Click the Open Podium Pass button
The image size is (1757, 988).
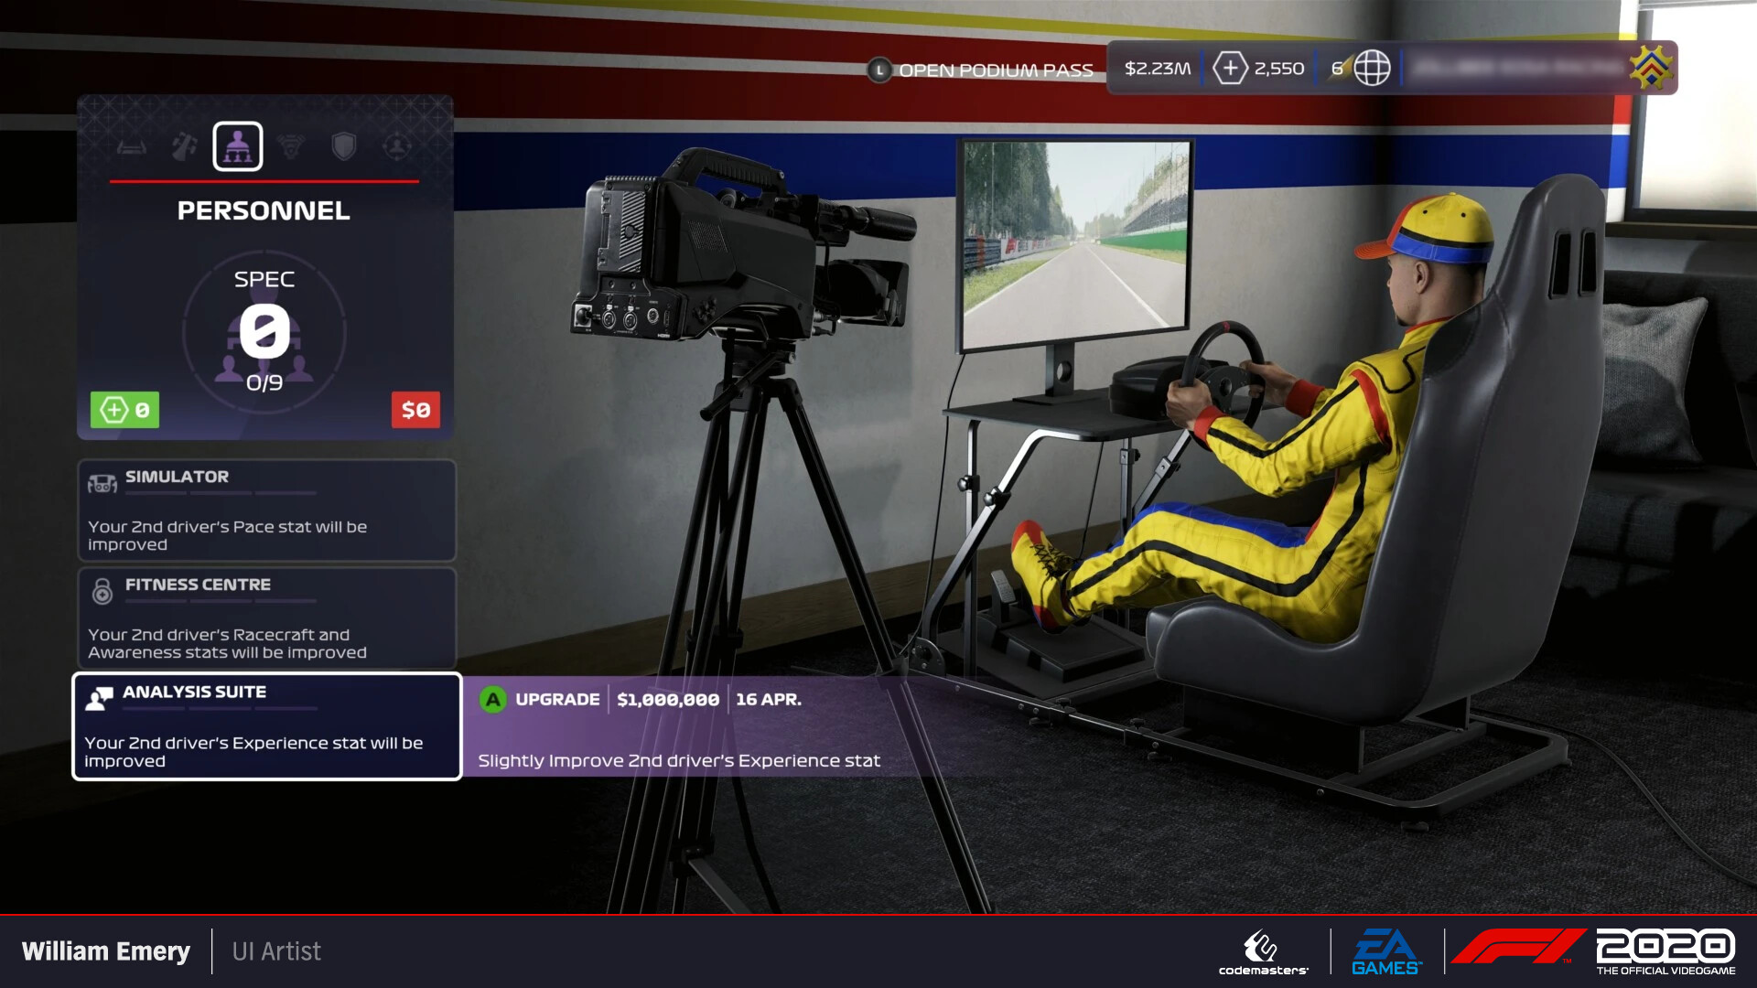click(997, 68)
